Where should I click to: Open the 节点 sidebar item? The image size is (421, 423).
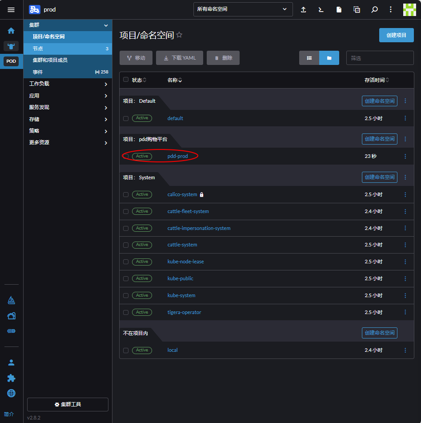(68, 49)
